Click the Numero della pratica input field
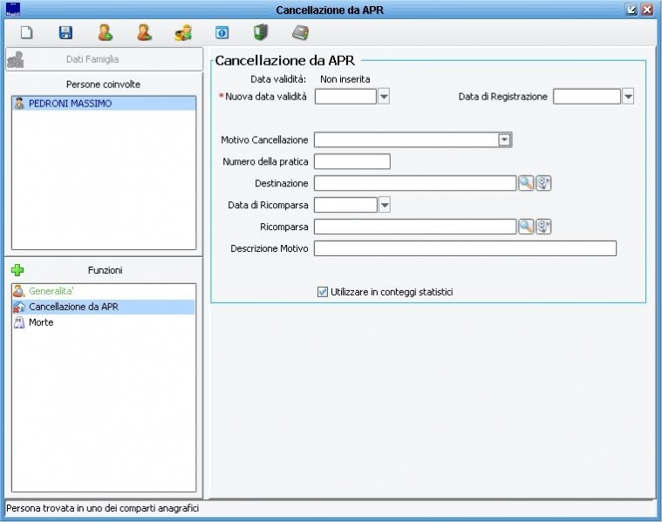 [x=351, y=161]
